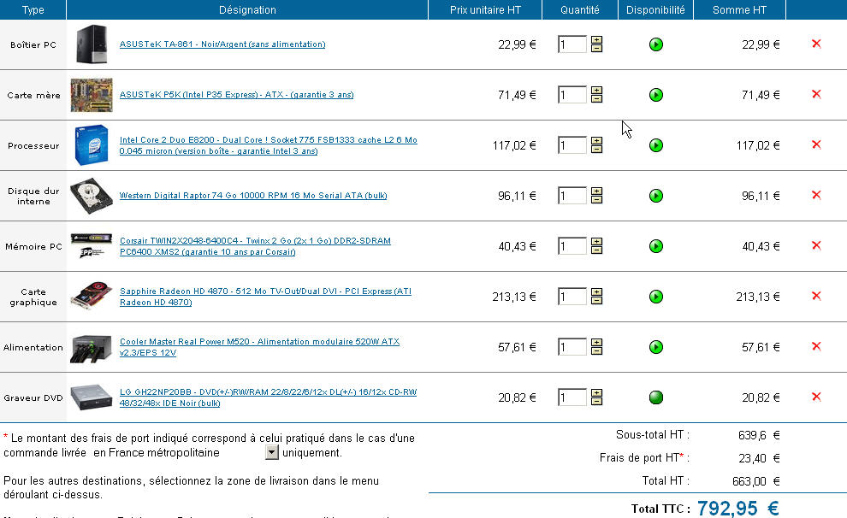Delete the Disque dur interne cart line

(816, 195)
